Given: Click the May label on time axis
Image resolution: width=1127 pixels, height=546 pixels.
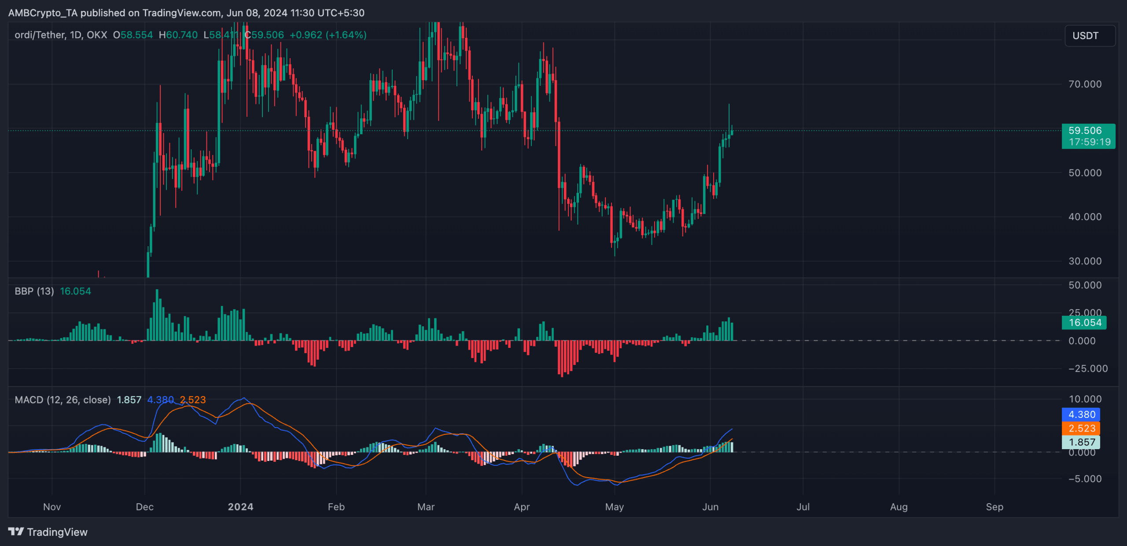Looking at the screenshot, I should 615,507.
